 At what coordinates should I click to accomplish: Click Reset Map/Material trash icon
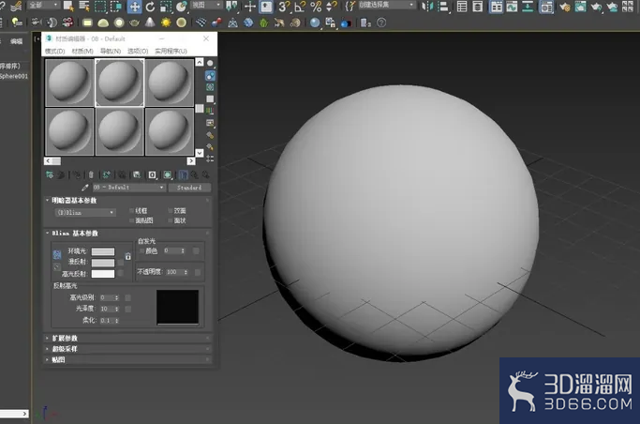point(91,174)
